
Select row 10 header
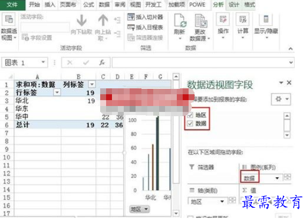(6, 157)
